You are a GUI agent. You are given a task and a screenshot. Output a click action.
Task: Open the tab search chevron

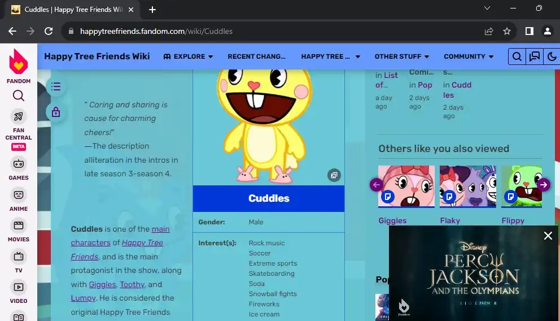click(x=487, y=8)
